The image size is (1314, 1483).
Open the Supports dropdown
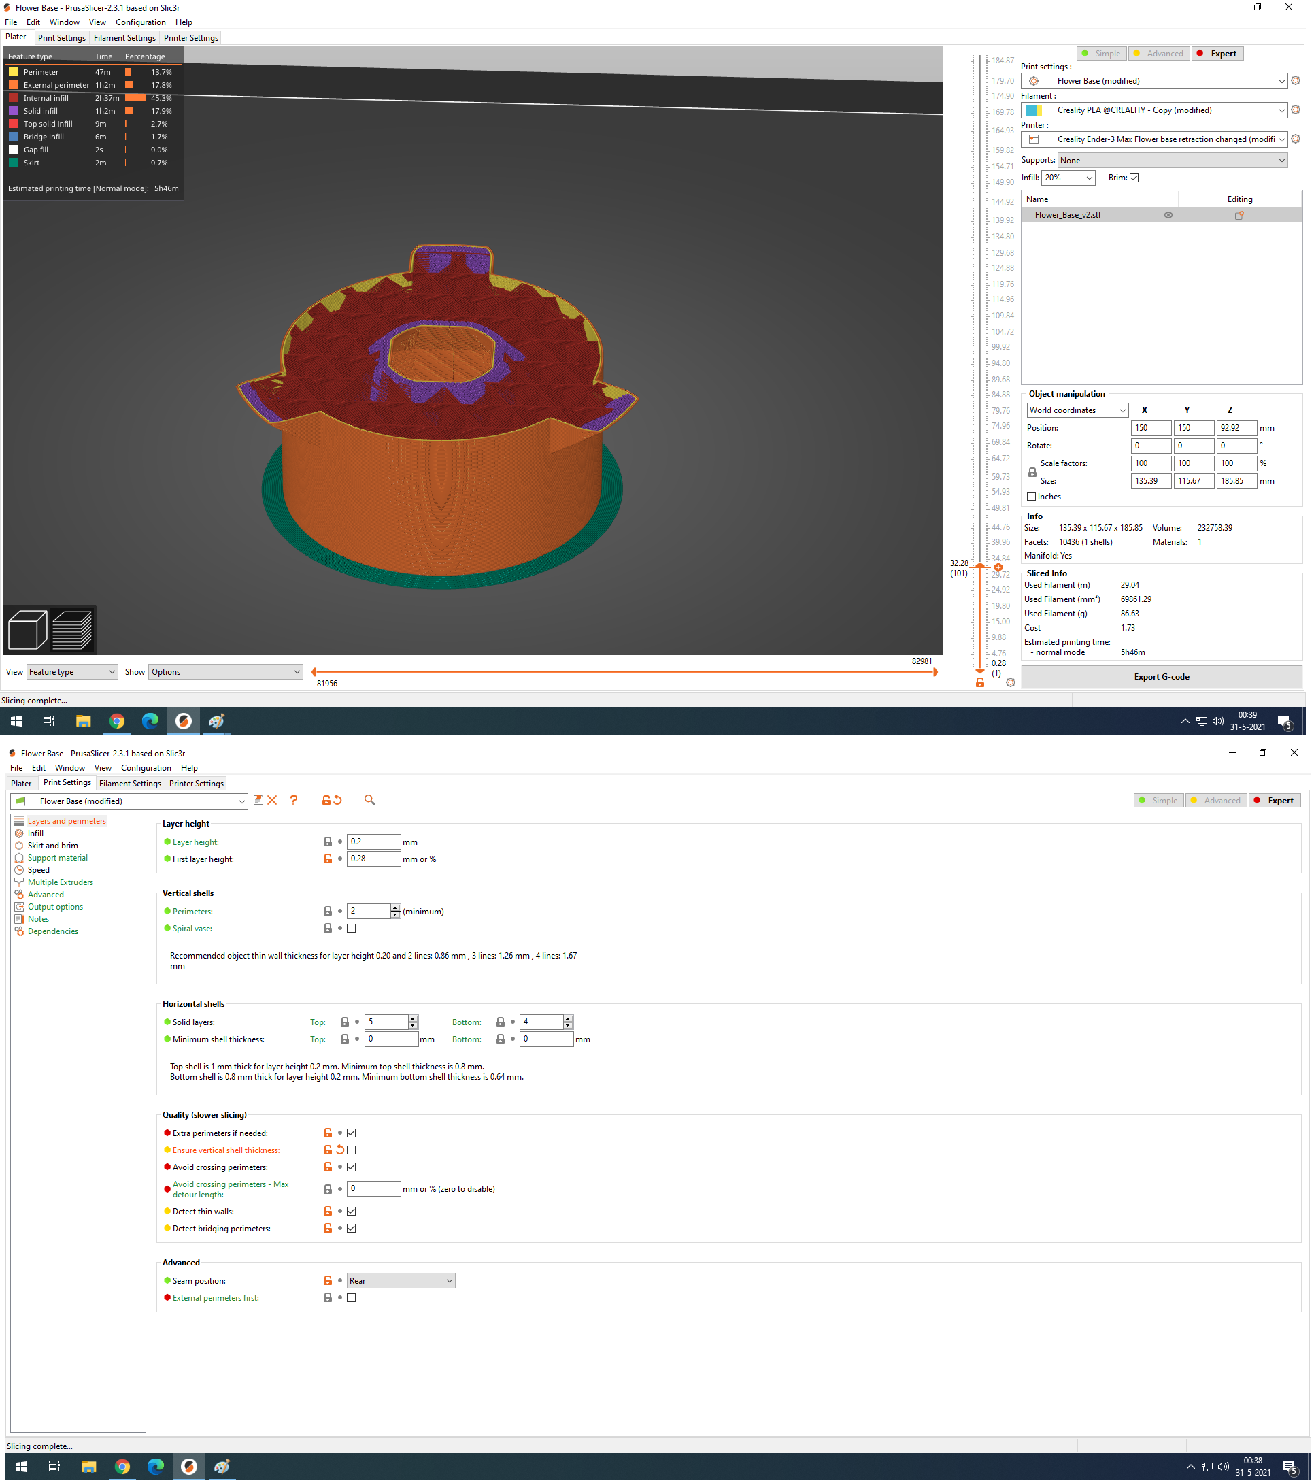(x=1173, y=161)
